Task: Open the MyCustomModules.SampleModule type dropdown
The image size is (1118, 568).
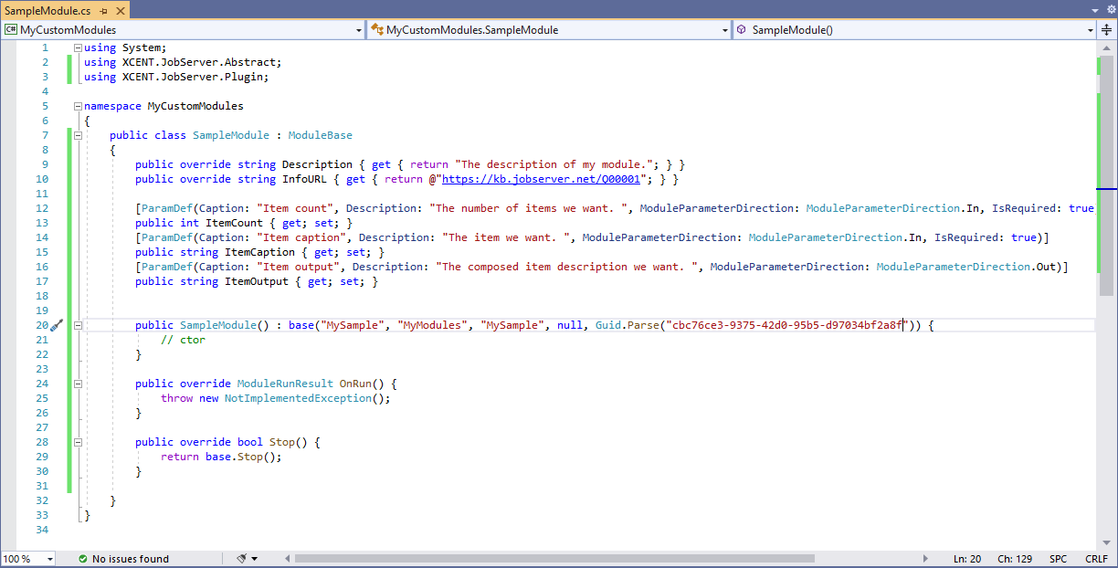Action: pos(724,30)
